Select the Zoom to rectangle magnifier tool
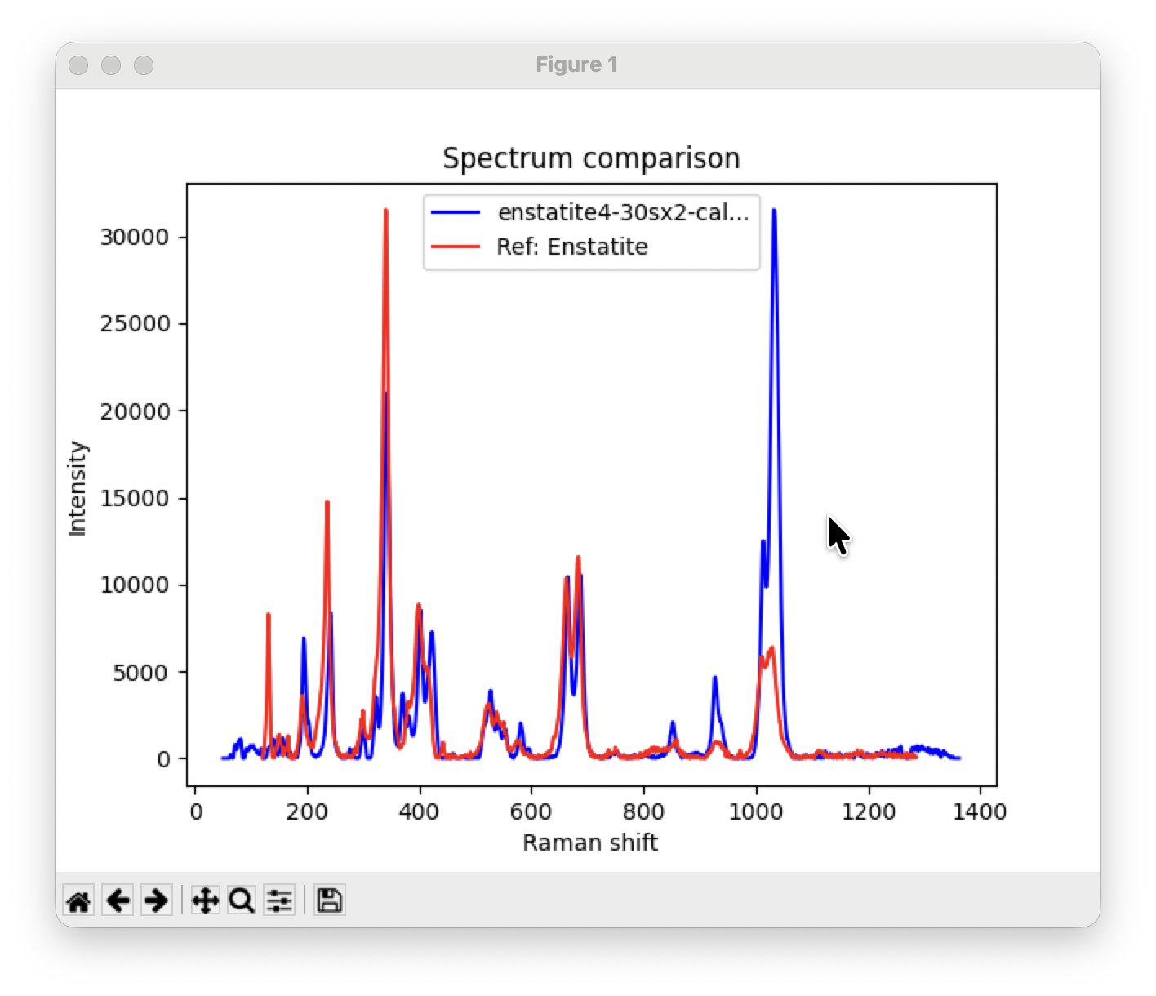Image resolution: width=1156 pixels, height=996 pixels. pos(242,900)
